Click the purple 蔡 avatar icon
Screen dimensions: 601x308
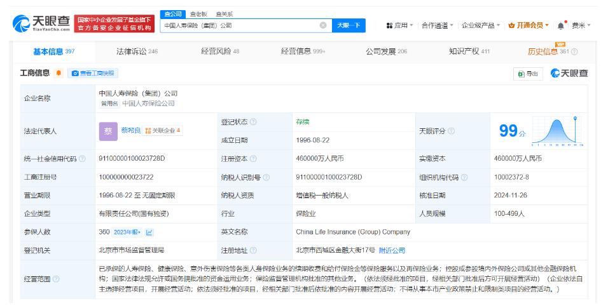pyautogui.click(x=109, y=131)
